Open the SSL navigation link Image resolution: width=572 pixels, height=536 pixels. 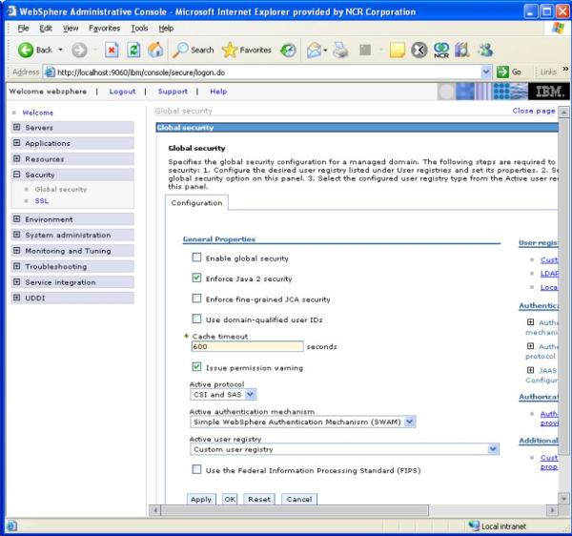42,200
